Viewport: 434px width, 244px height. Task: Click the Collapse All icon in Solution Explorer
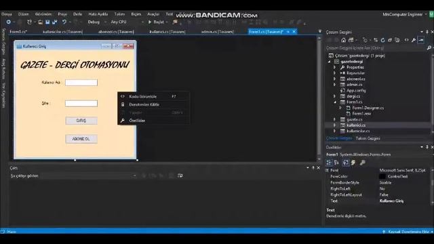tap(390, 40)
